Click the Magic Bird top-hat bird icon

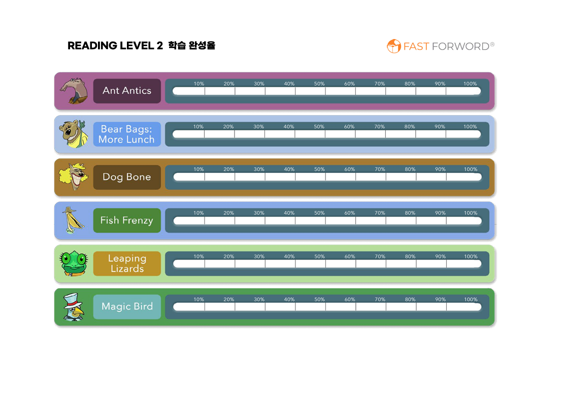74,307
